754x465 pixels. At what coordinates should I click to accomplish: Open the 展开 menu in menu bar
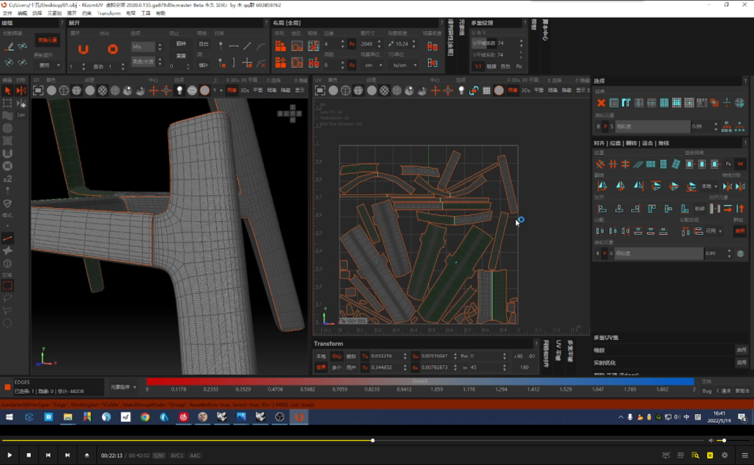71,13
